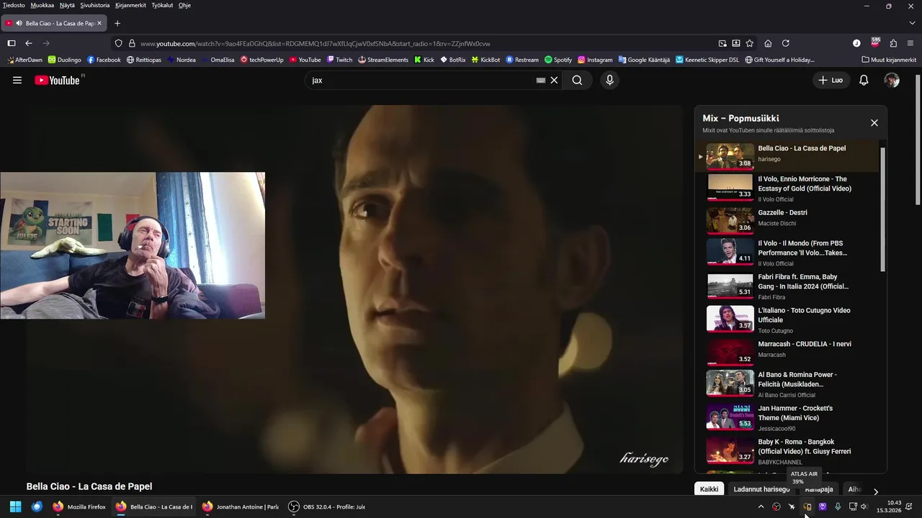922x518 pixels.
Task: Open the Duolingo bookmark
Action: (x=65, y=60)
